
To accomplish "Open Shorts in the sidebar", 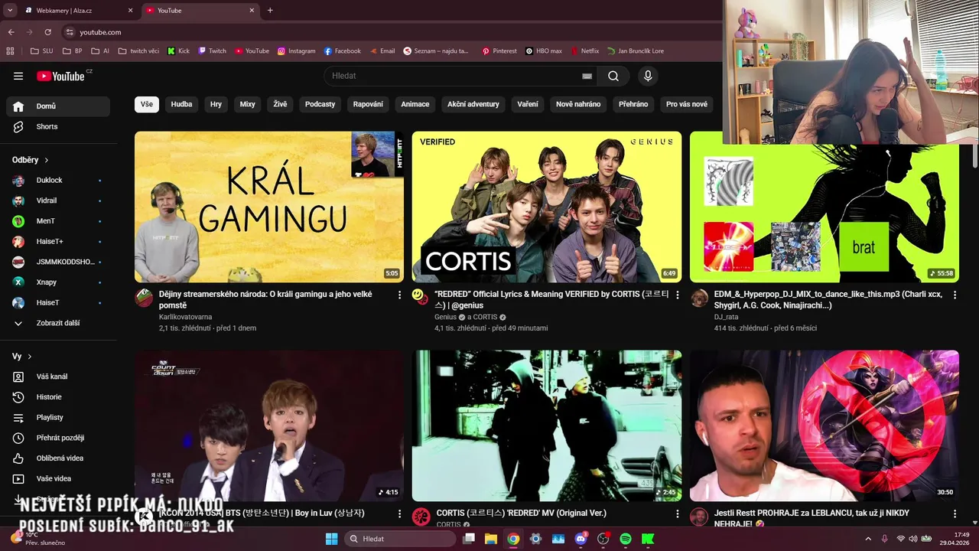I will [x=58, y=126].
